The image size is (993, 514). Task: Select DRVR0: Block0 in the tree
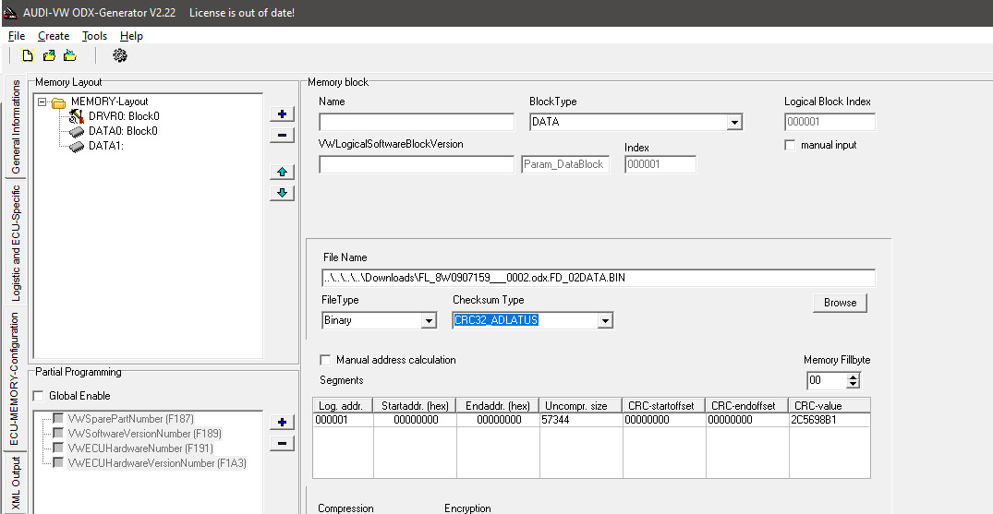[x=124, y=116]
